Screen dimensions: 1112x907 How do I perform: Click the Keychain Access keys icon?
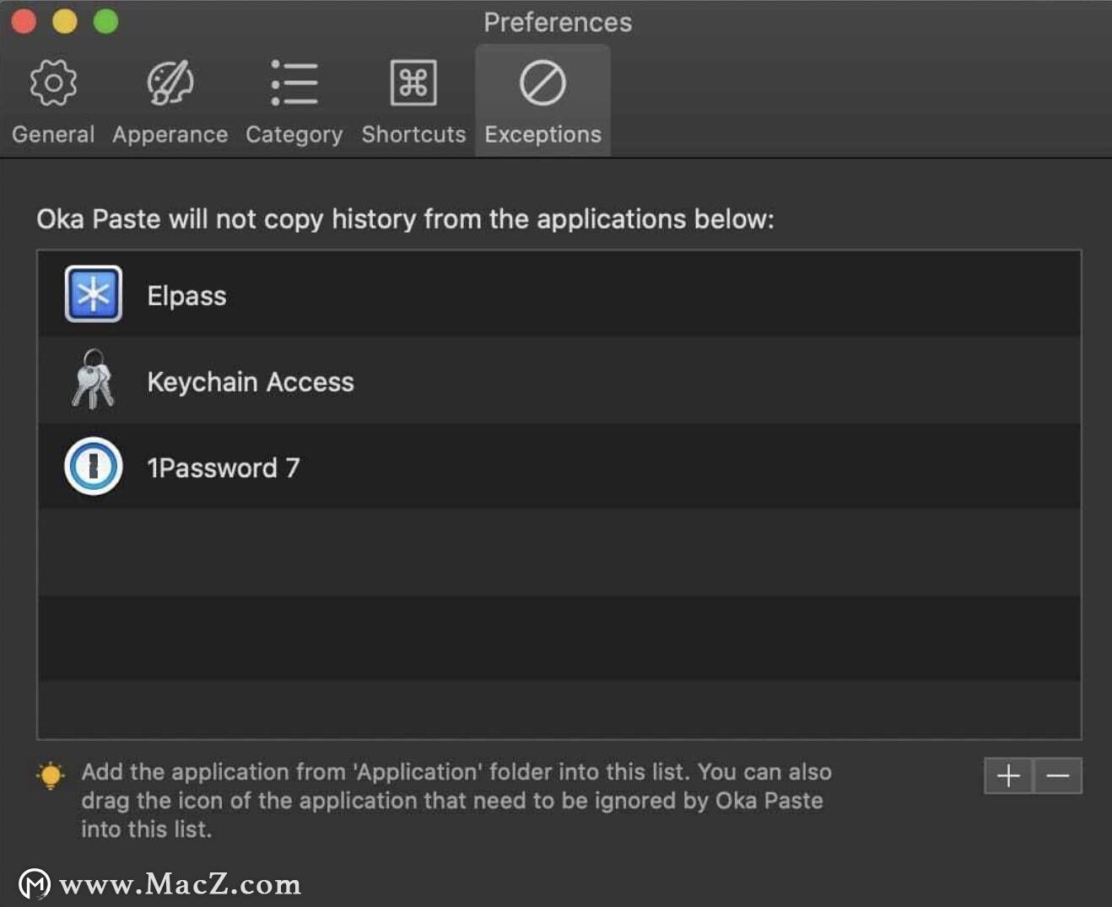[93, 380]
